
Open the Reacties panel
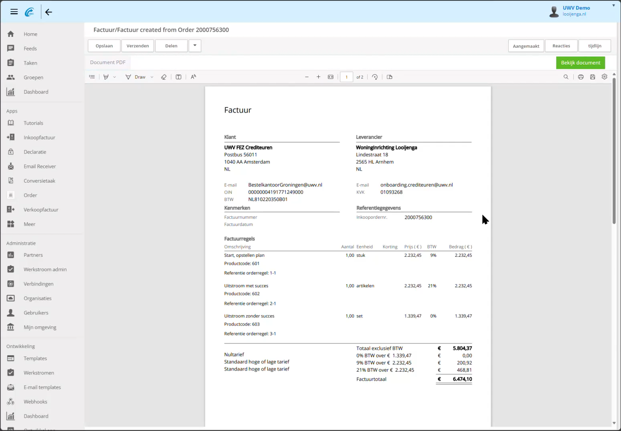pos(561,46)
